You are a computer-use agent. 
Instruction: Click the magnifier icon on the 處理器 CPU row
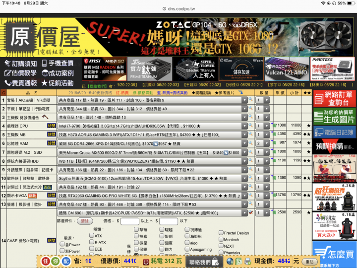[x=250, y=125]
